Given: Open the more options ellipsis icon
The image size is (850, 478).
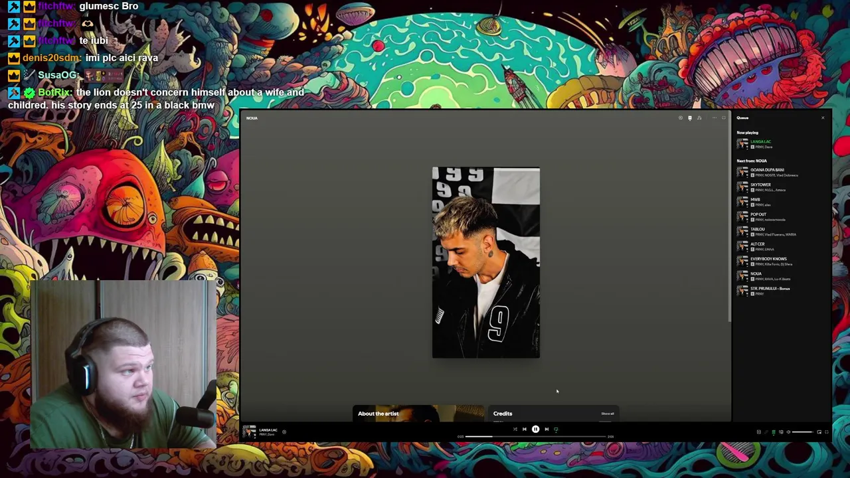Looking at the screenshot, I should (715, 118).
